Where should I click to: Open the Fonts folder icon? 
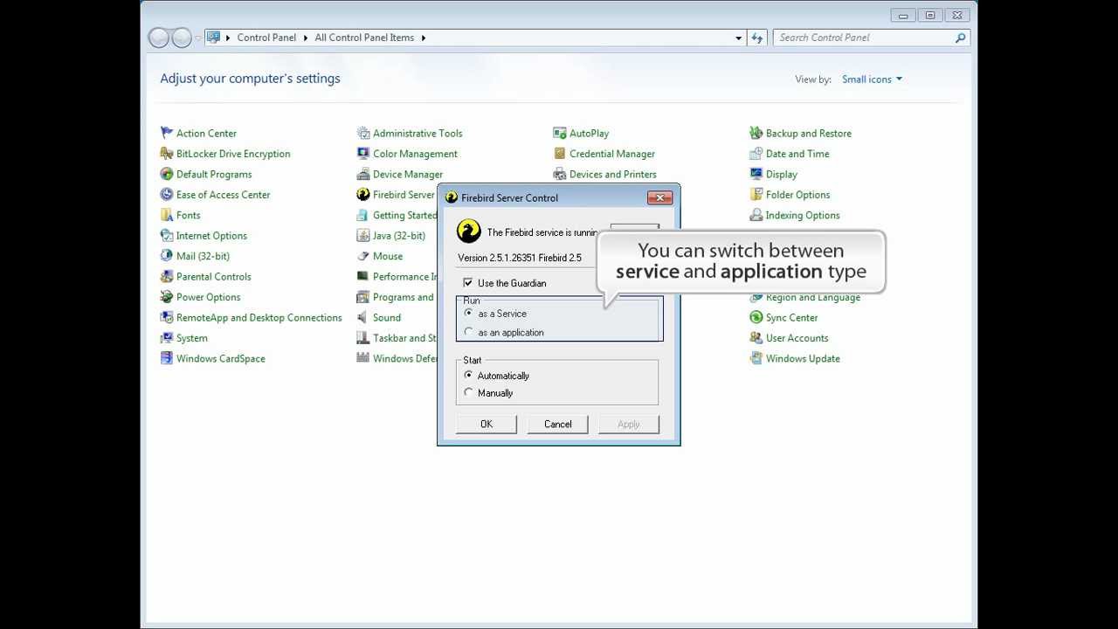click(167, 215)
